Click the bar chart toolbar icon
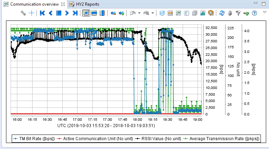 (203, 13)
